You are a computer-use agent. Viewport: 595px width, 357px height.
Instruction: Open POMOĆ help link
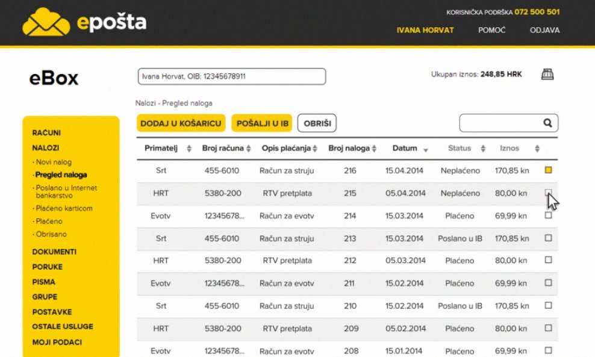tap(492, 30)
